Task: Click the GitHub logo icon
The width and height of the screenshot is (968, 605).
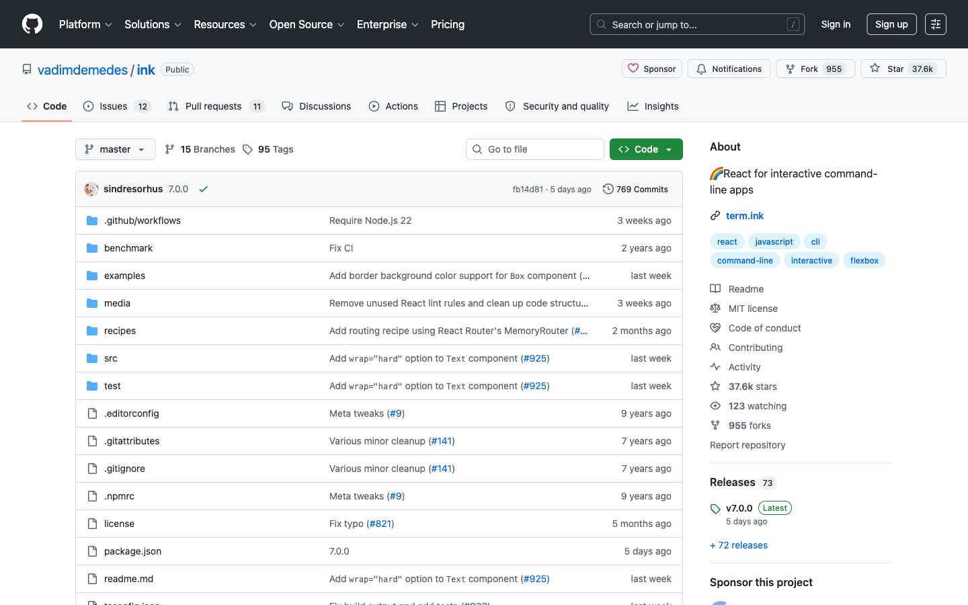Action: (x=32, y=24)
